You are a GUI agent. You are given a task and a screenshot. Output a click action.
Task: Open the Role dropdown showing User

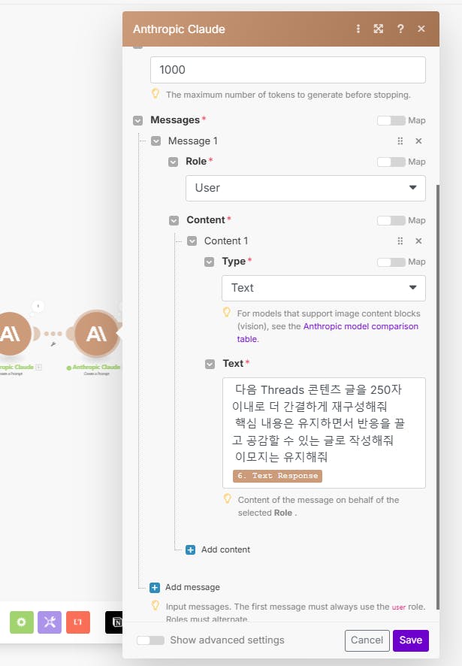[306, 188]
